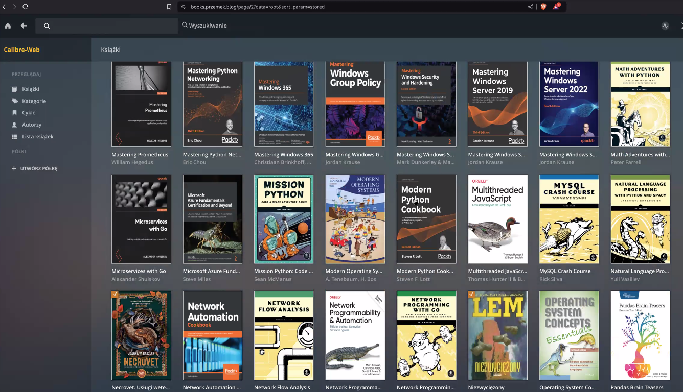Open Natural Language Processing cover
Image resolution: width=683 pixels, height=392 pixels.
640,219
